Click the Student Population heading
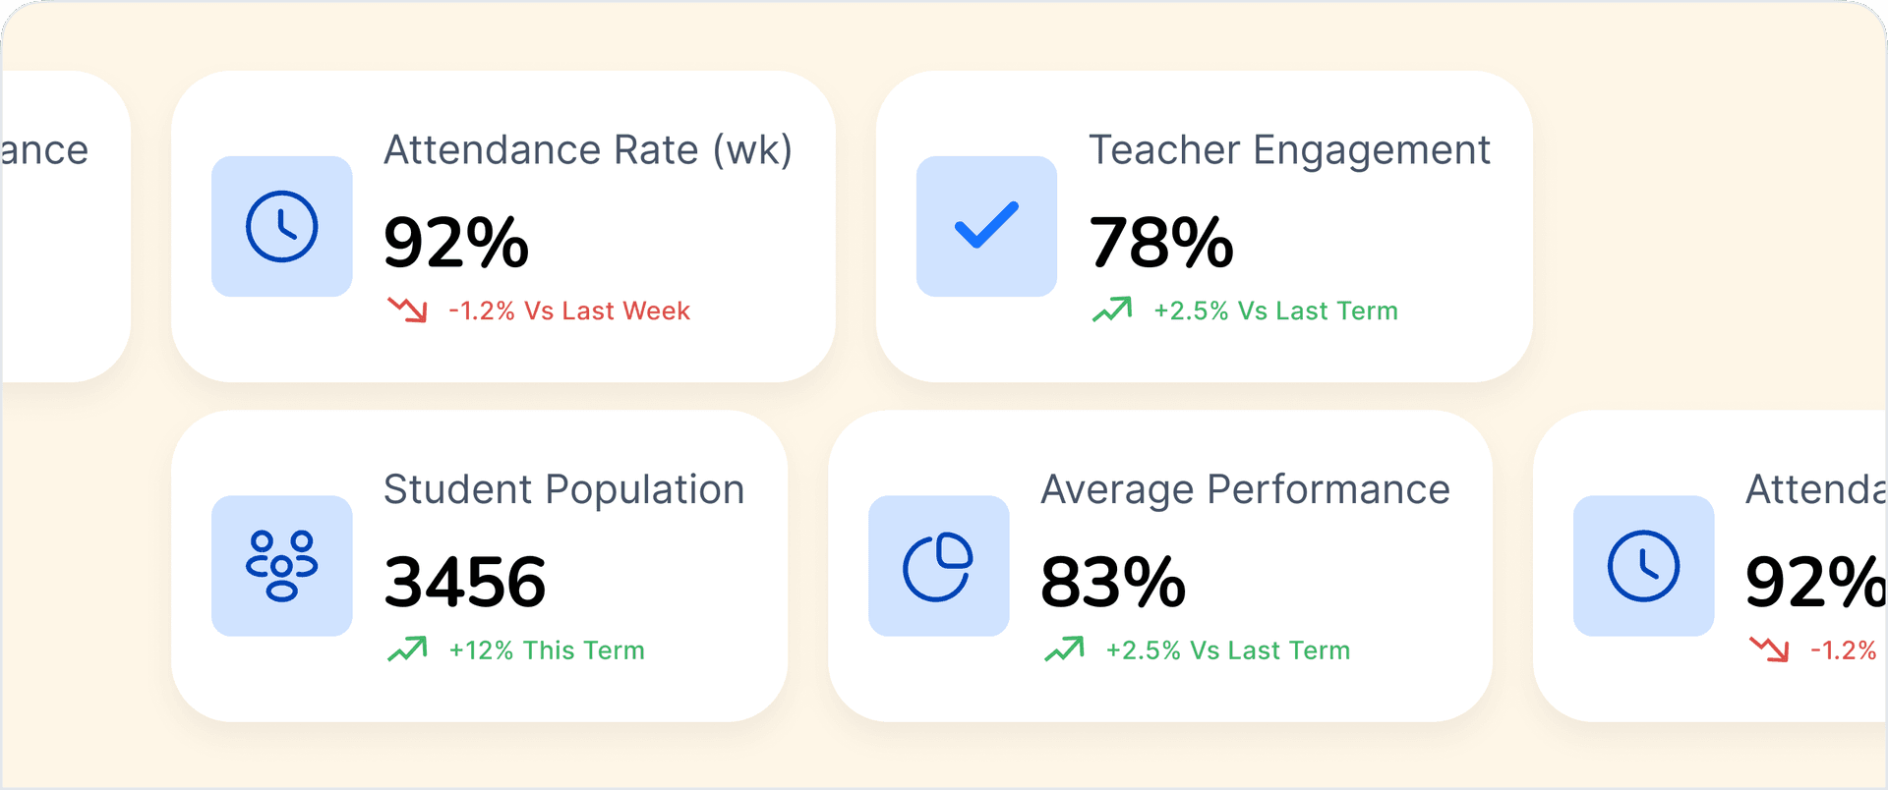The width and height of the screenshot is (1888, 790). 563,489
